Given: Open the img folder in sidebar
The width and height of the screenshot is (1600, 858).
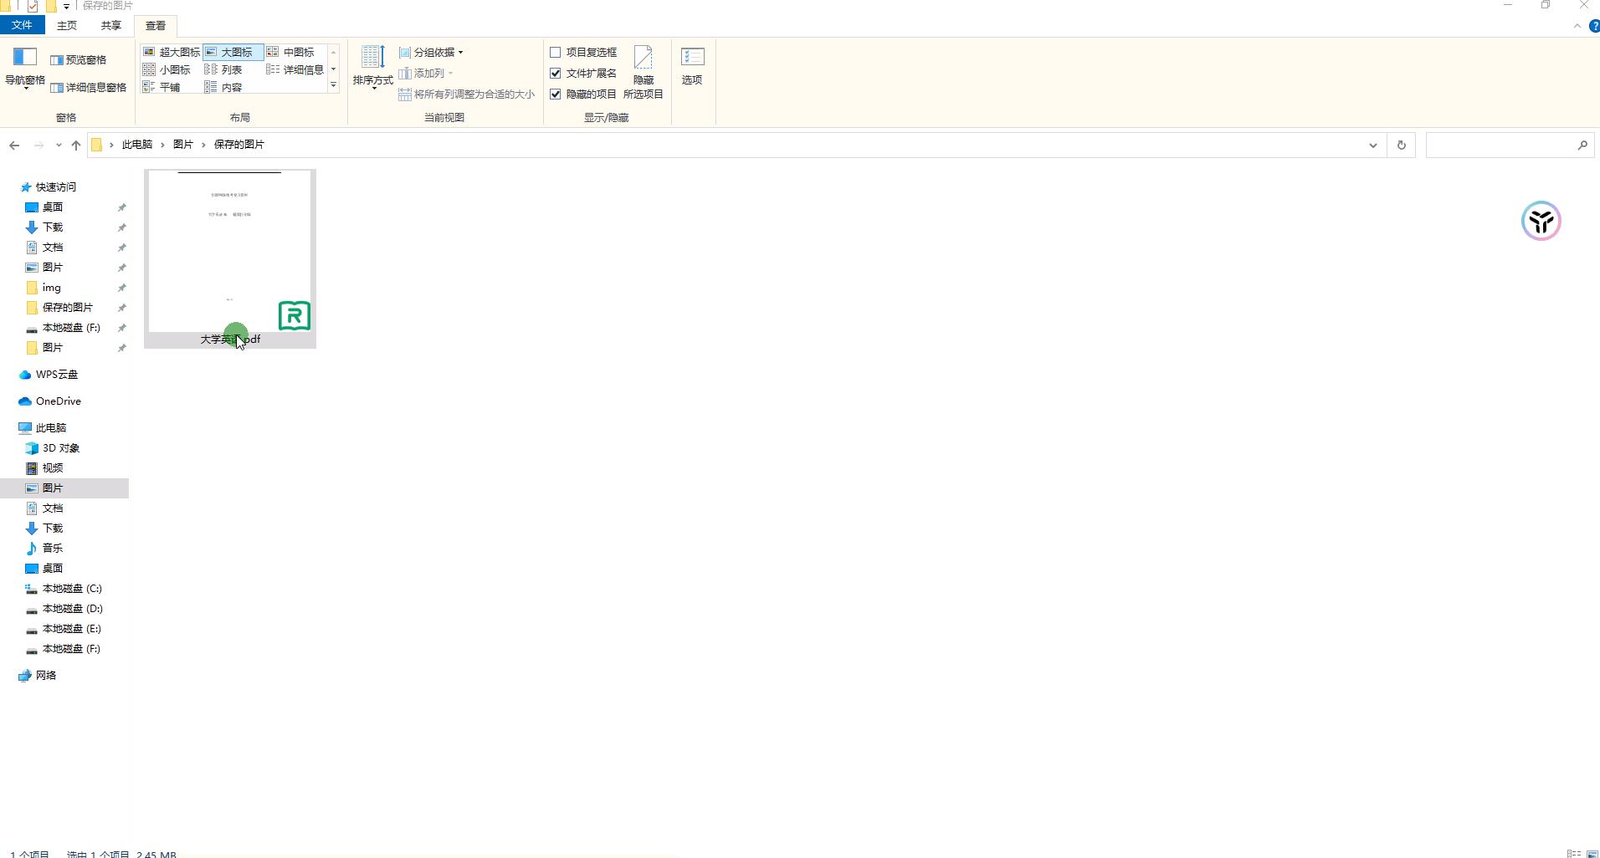Looking at the screenshot, I should coord(51,288).
